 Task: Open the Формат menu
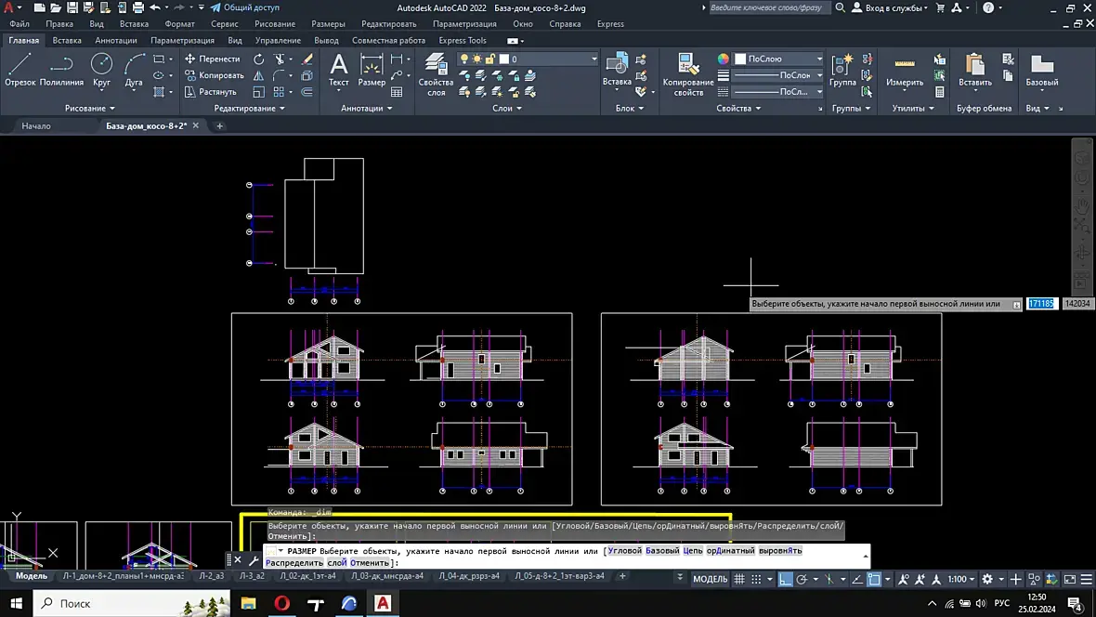(179, 24)
